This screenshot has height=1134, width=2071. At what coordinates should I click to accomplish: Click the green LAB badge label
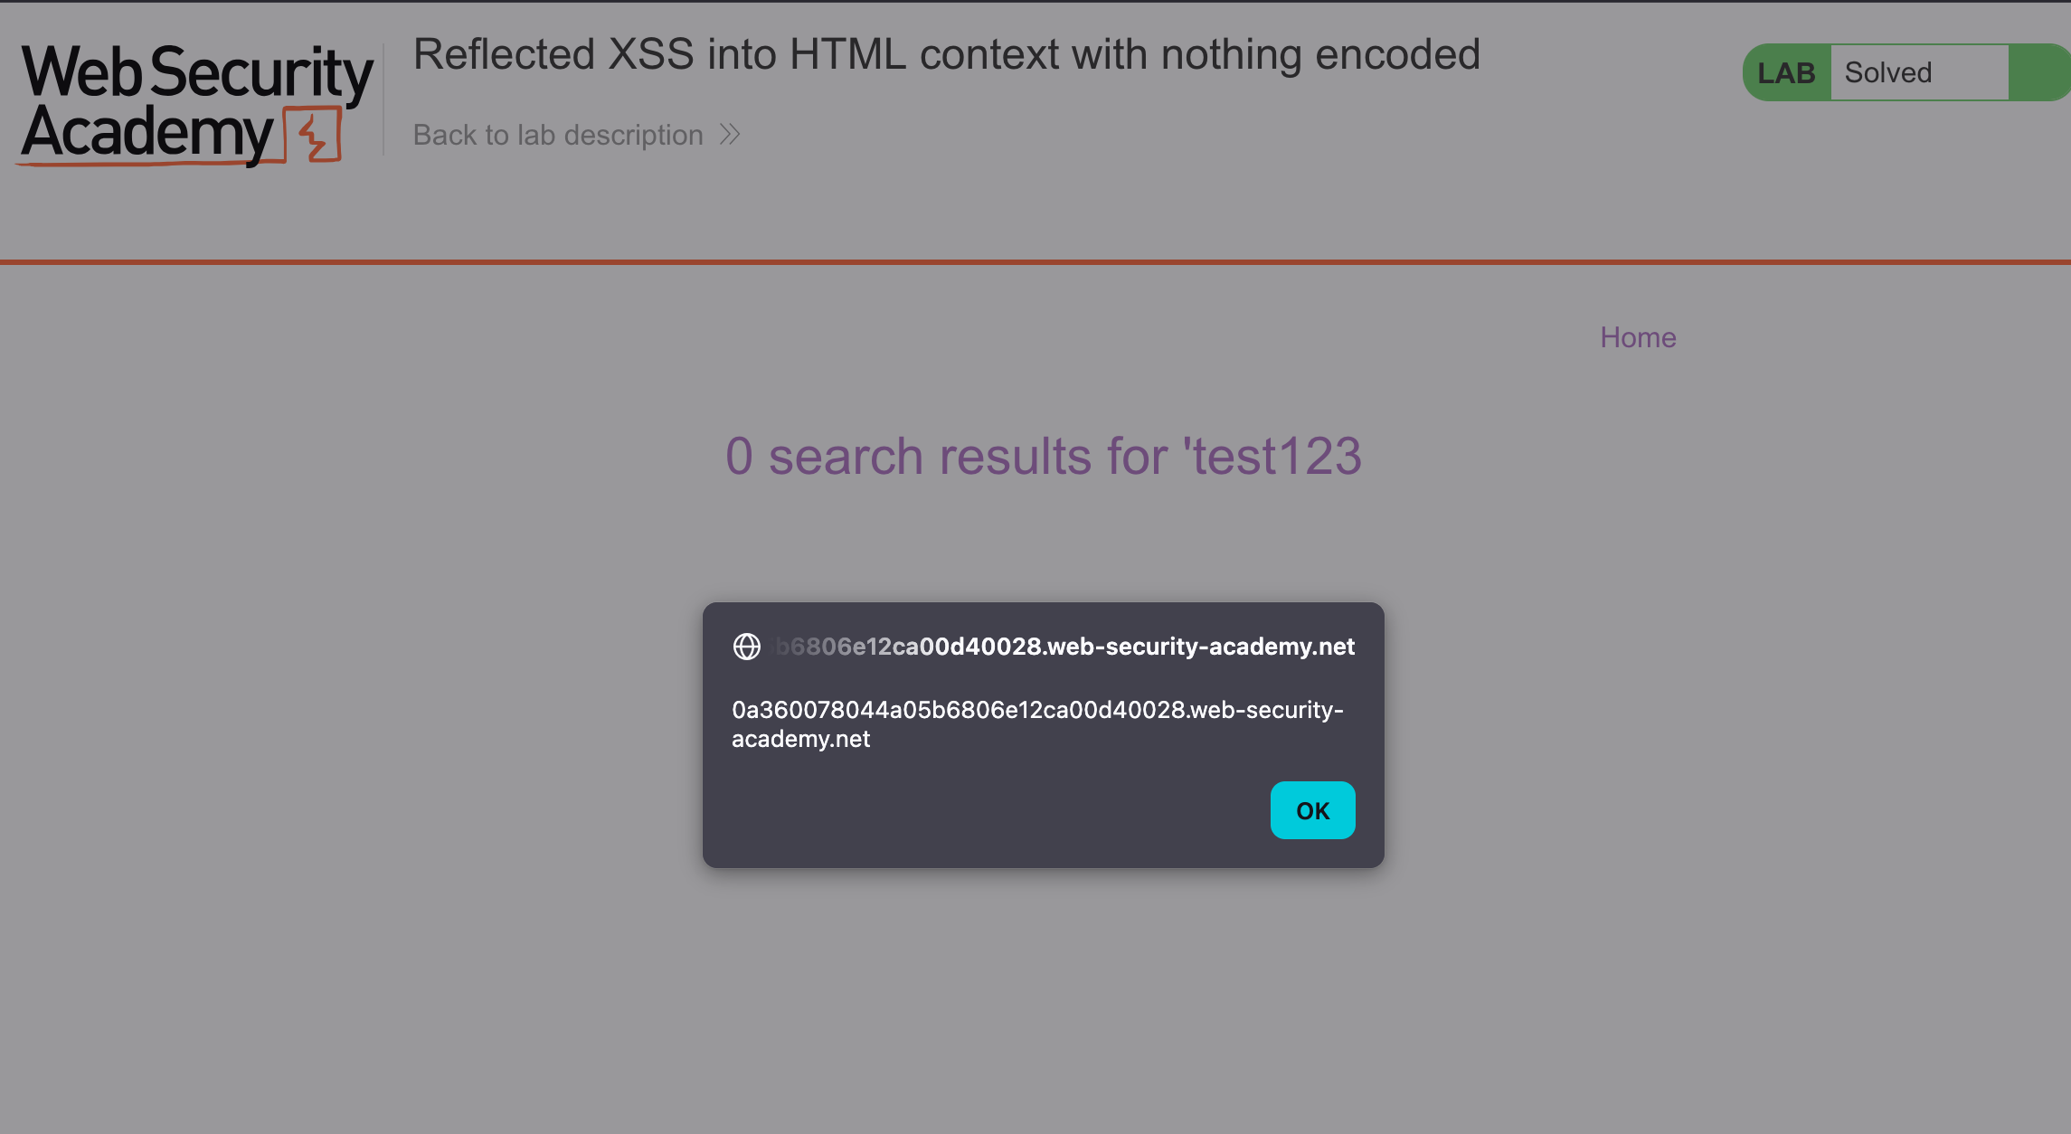pyautogui.click(x=1786, y=72)
